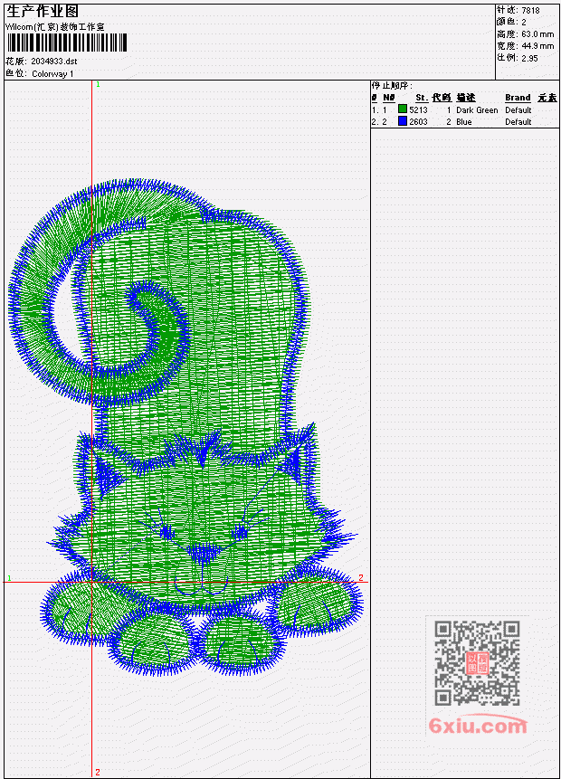Image resolution: width=561 pixels, height=779 pixels.
Task: Click the '描述' column header
Action: [466, 98]
